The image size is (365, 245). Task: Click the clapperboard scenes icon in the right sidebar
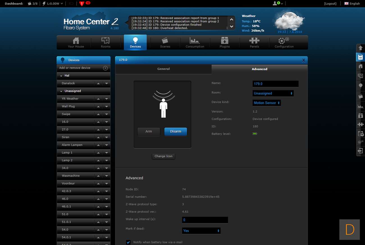[x=361, y=96]
